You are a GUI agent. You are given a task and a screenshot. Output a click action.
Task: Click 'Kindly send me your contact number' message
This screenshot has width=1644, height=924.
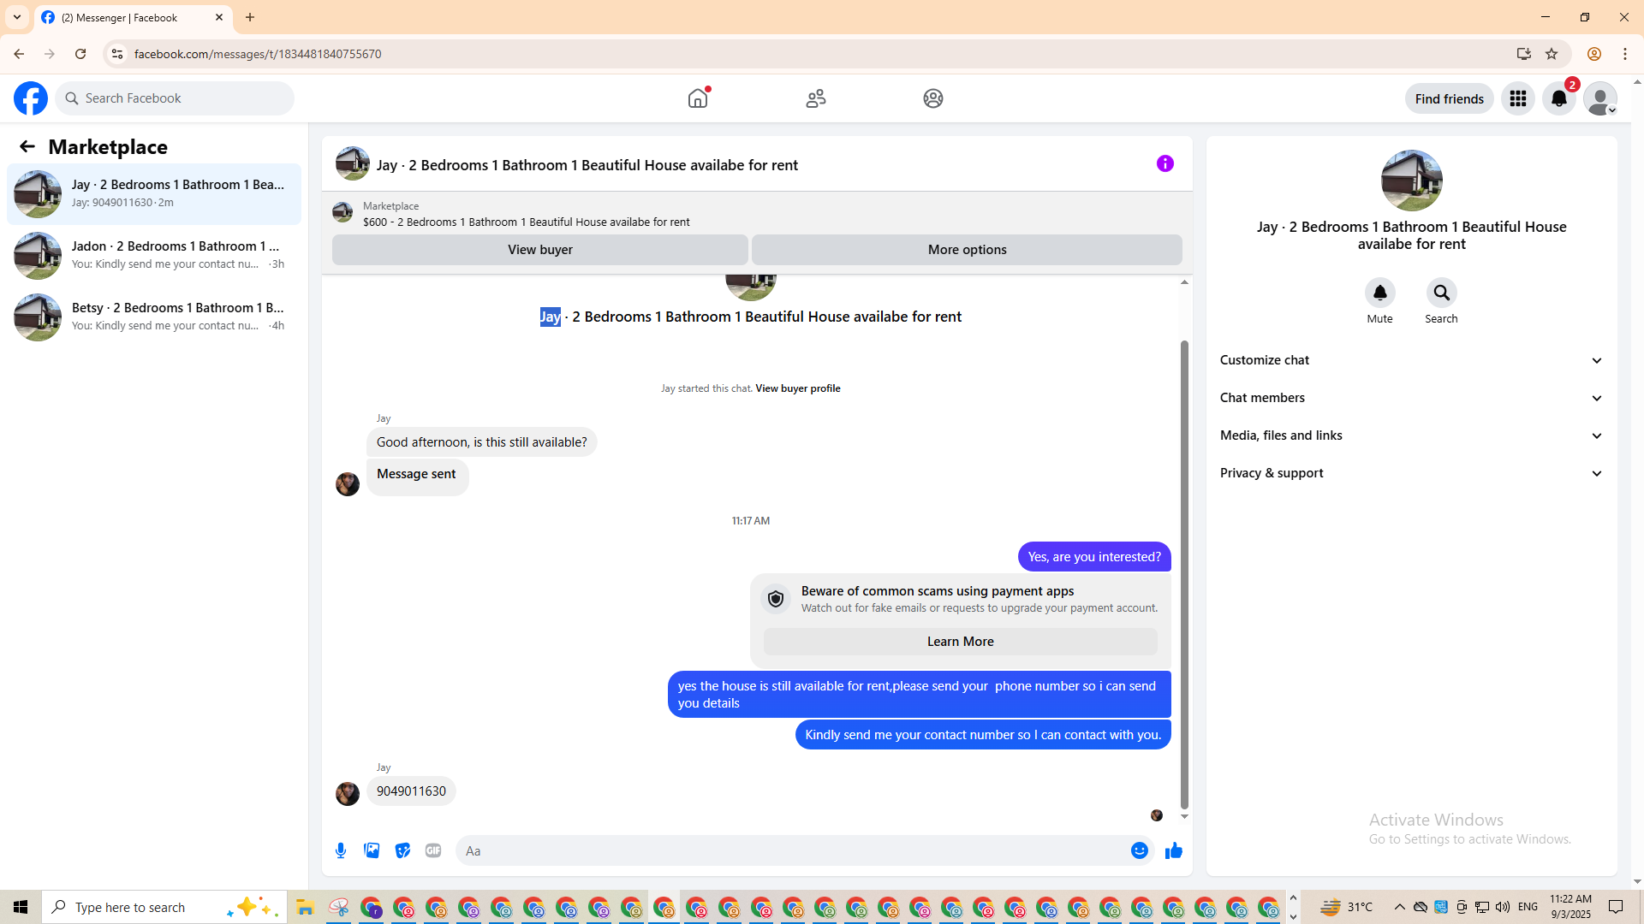coord(983,735)
